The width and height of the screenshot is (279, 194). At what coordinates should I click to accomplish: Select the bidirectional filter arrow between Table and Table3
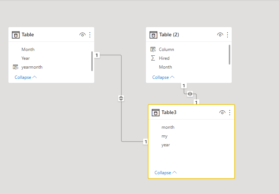point(121,98)
